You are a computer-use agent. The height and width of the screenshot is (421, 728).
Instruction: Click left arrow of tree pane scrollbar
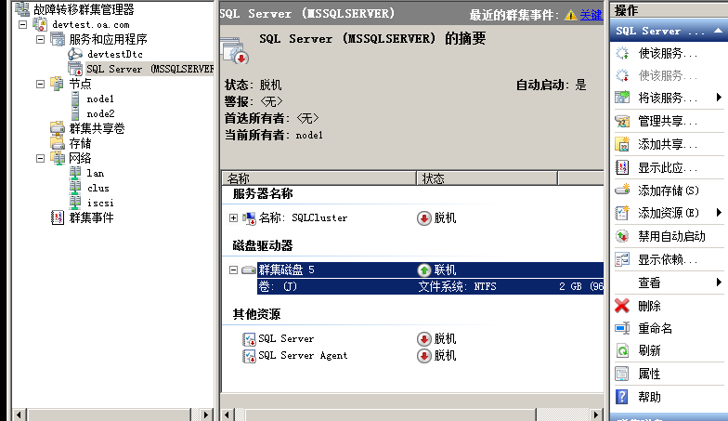click(19, 414)
